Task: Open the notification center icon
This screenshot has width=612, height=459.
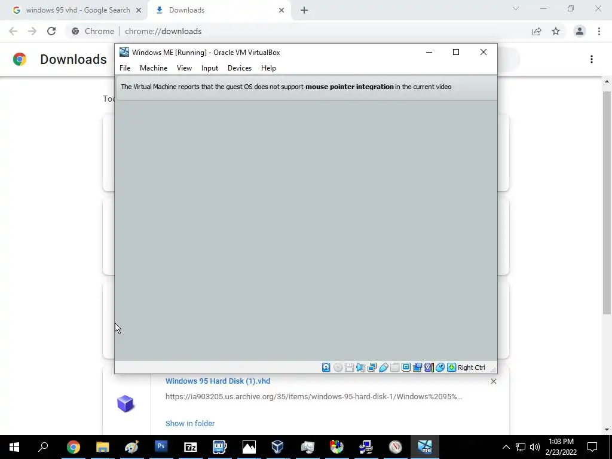Action: [x=592, y=447]
